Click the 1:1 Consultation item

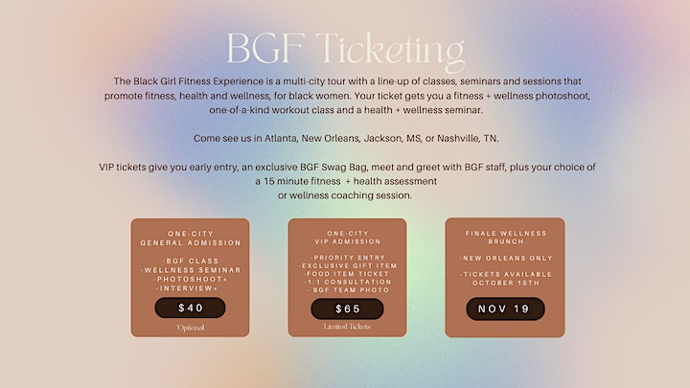click(x=347, y=283)
